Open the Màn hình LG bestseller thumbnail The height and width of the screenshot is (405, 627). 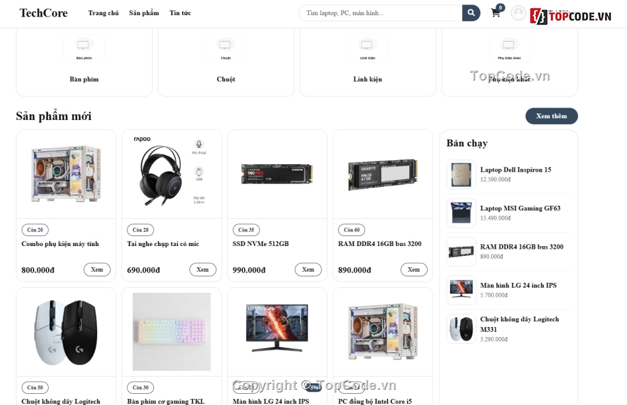[x=461, y=290]
